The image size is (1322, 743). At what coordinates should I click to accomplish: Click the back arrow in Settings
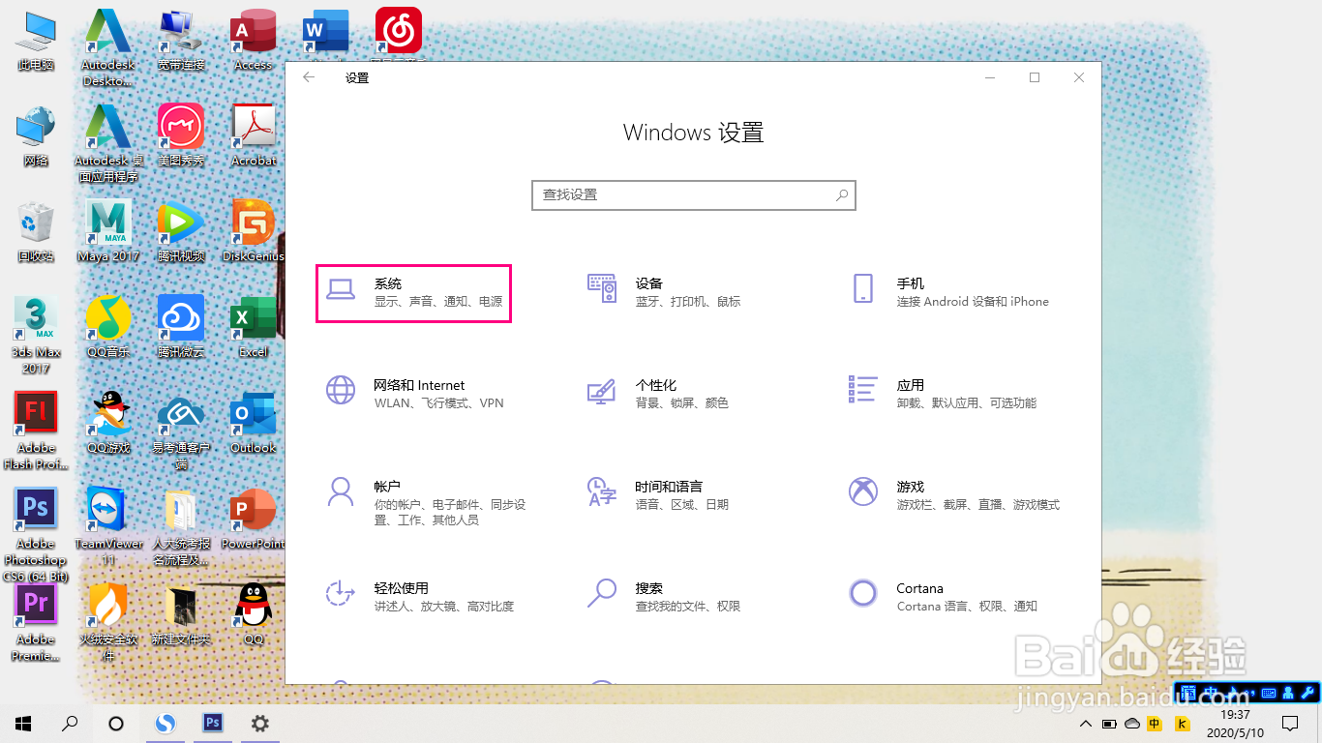[310, 77]
